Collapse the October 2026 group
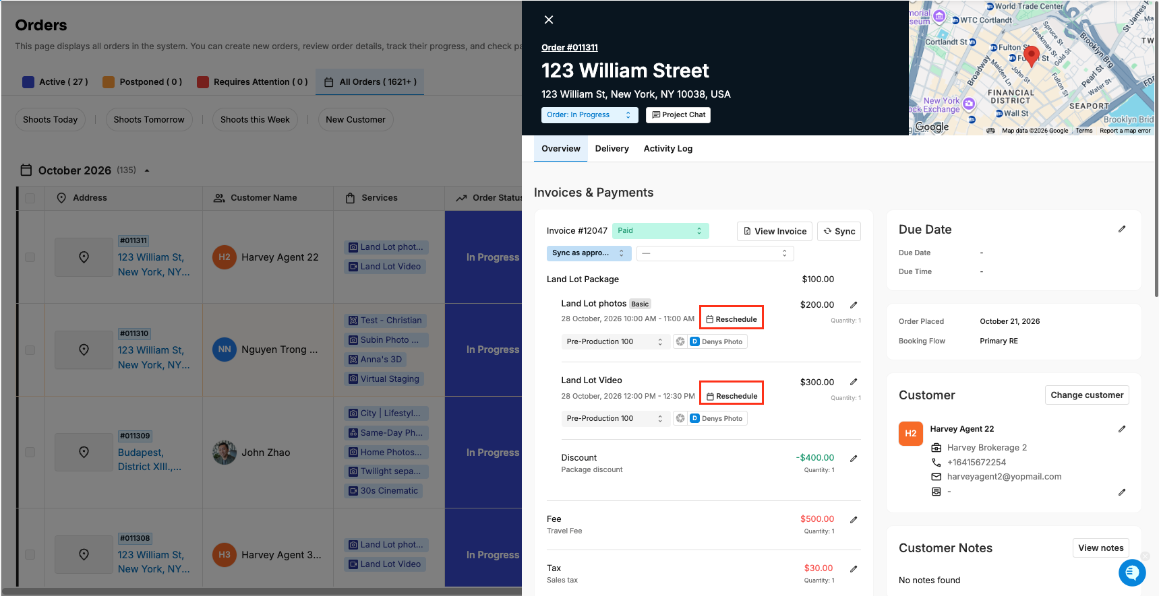 click(147, 170)
